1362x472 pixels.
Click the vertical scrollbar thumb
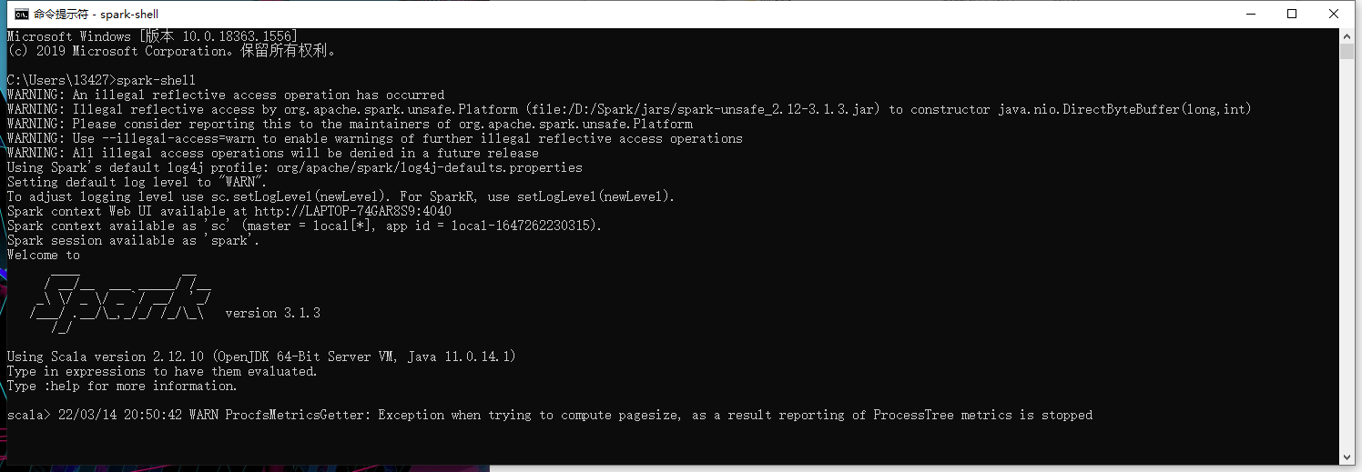pos(1347,51)
